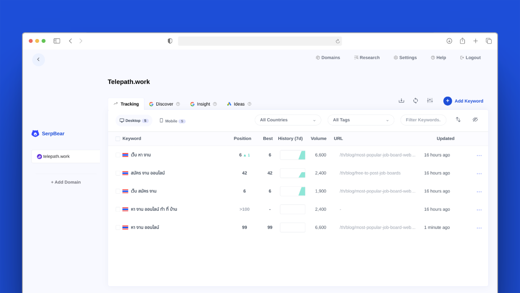
Task: Toggle table columns visibility eye icon
Action: pos(475,120)
